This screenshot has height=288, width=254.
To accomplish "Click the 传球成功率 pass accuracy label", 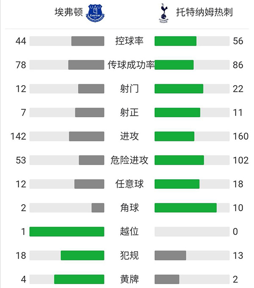I will (131, 65).
